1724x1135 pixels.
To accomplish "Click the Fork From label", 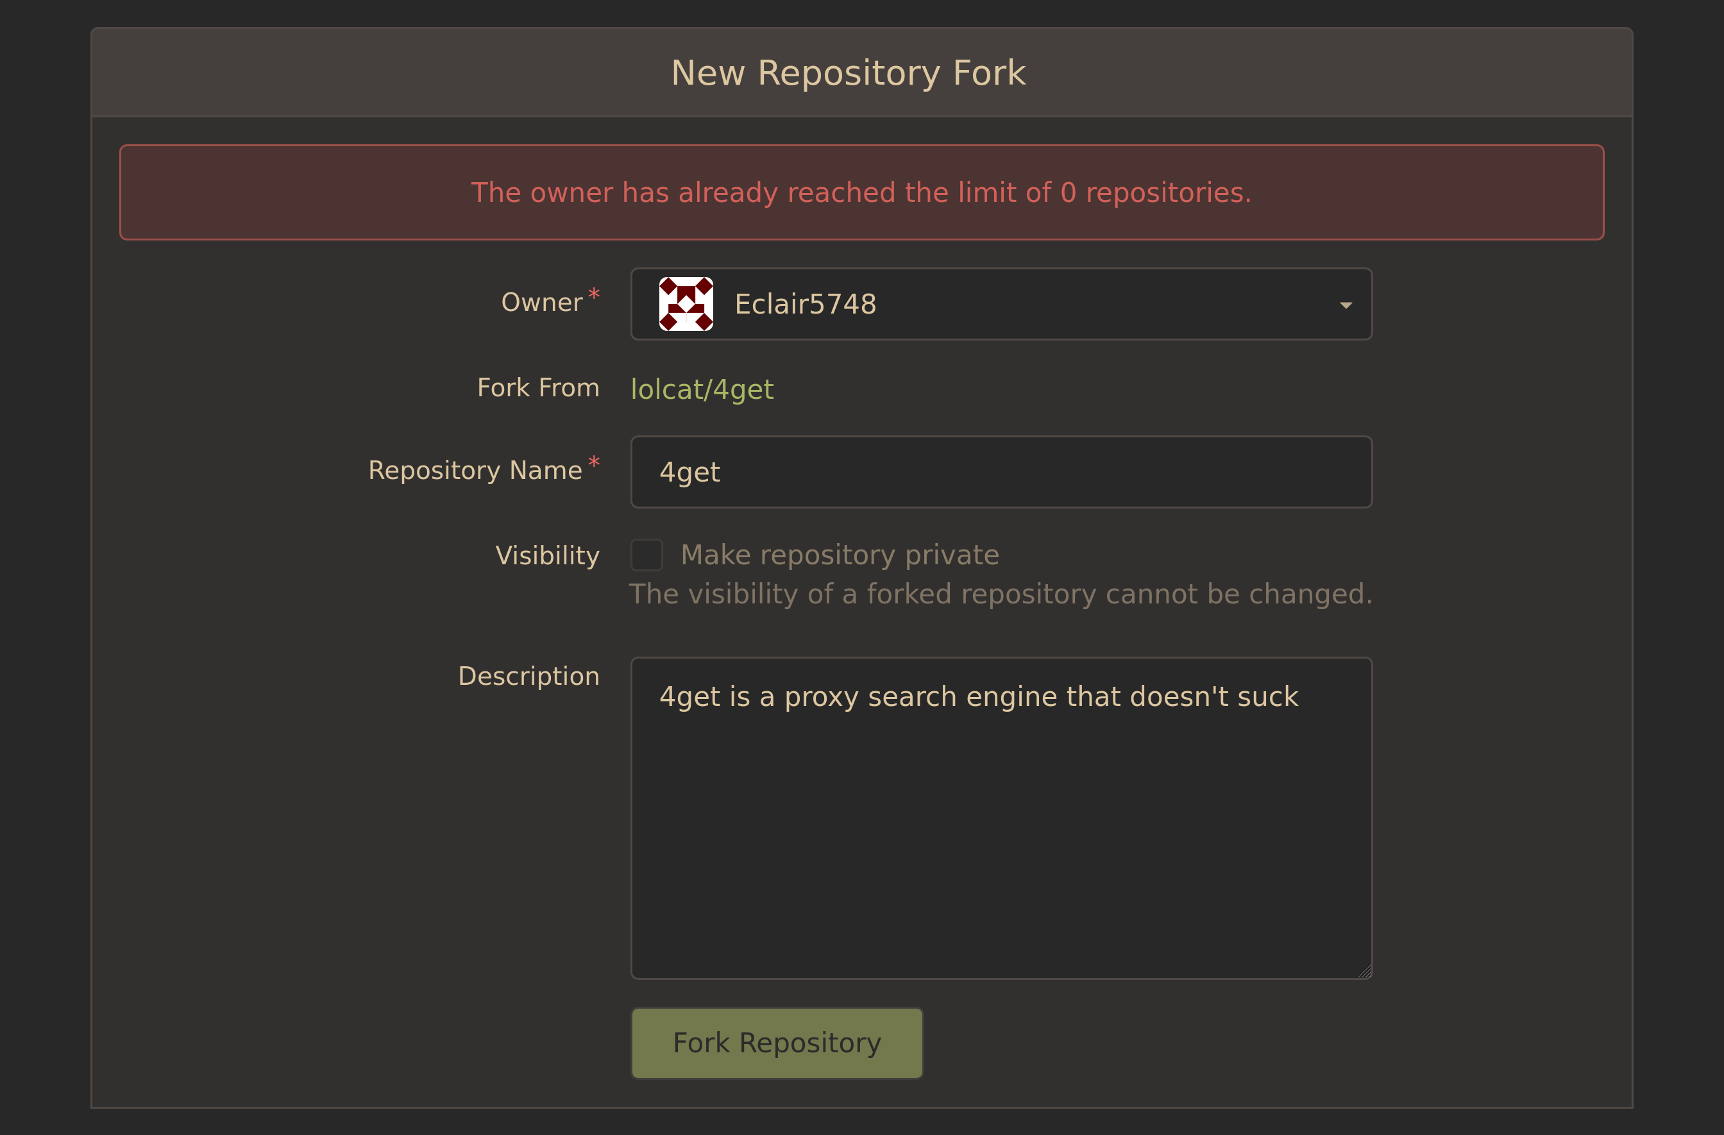I will point(537,388).
